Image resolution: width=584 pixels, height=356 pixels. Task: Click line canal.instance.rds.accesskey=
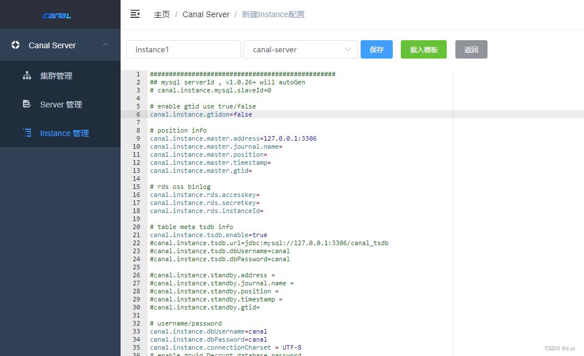(205, 195)
